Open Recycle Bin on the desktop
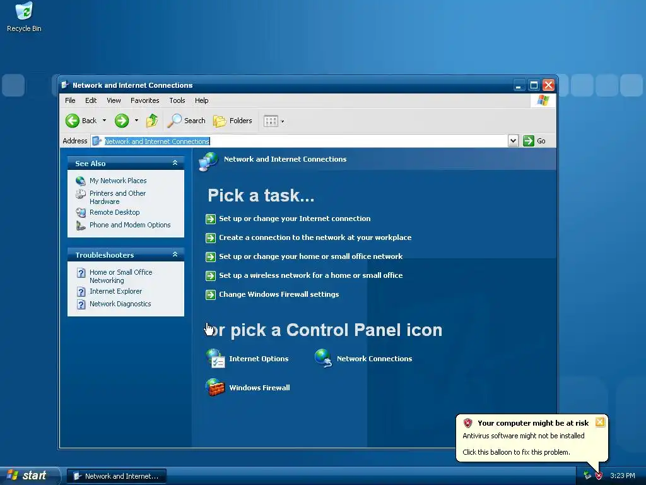The height and width of the screenshot is (485, 646). (24, 17)
